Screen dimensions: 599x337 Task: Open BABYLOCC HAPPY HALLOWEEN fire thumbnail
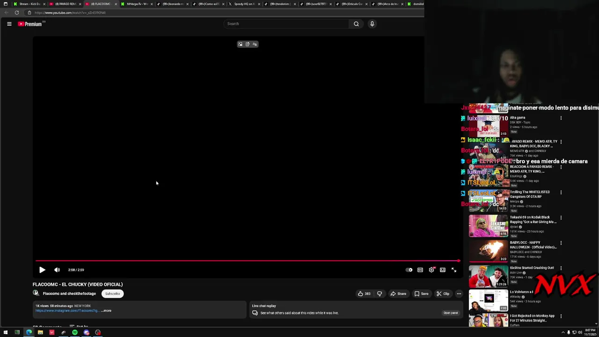point(489,251)
